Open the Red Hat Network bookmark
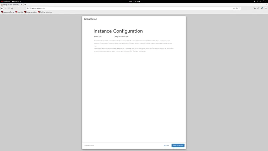 [45, 12]
